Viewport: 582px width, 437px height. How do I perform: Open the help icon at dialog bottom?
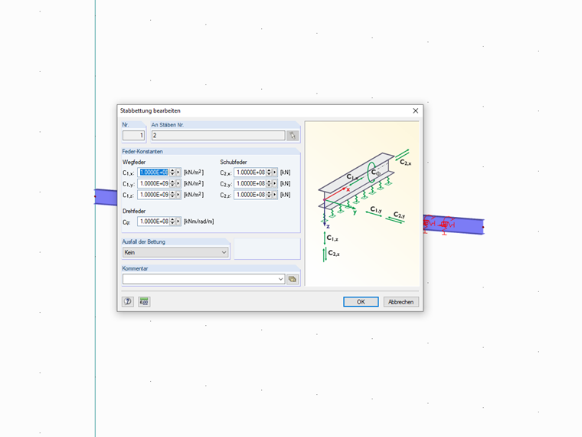pyautogui.click(x=128, y=302)
